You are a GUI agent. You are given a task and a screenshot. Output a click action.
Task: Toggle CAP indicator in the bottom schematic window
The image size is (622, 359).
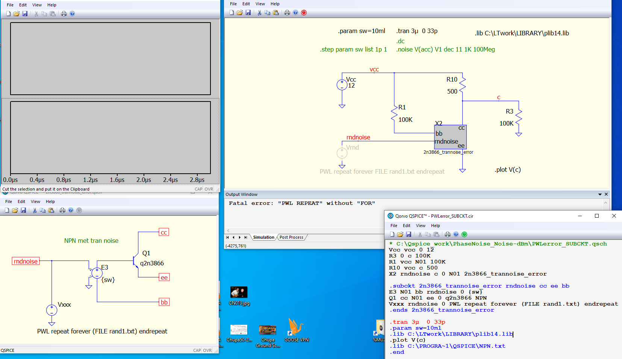pyautogui.click(x=197, y=350)
